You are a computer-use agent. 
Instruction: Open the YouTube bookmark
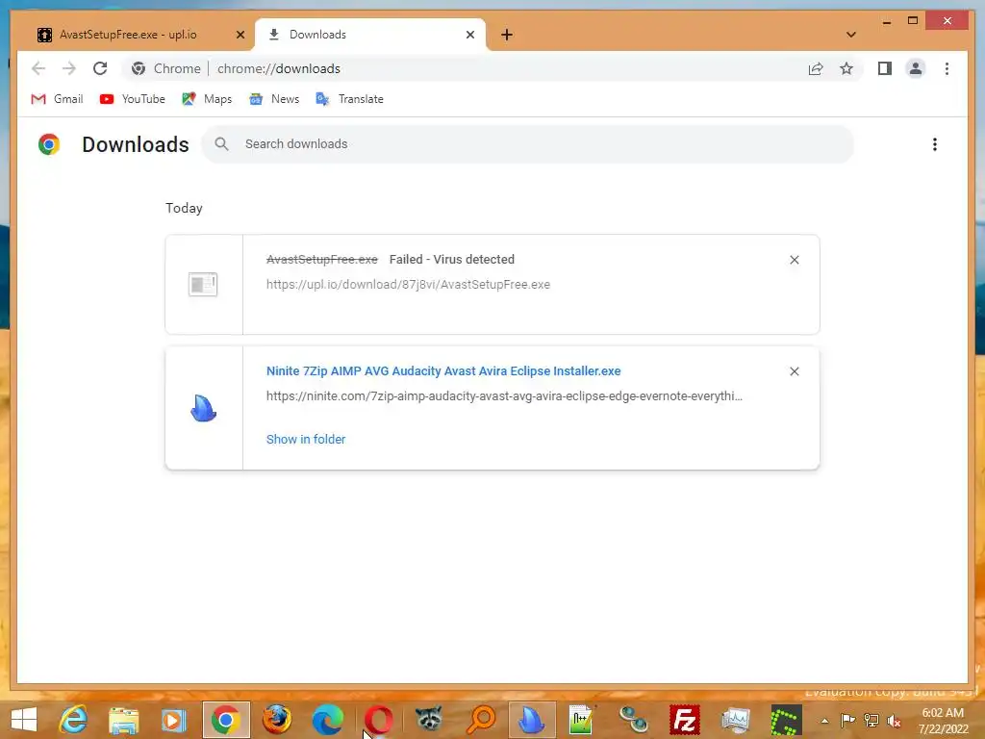[x=133, y=99]
